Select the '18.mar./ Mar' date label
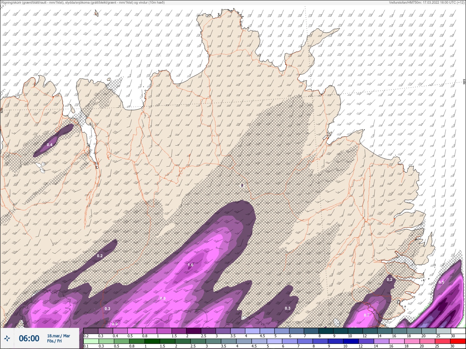Image resolution: width=466 pixels, height=349 pixels. [x=58, y=336]
